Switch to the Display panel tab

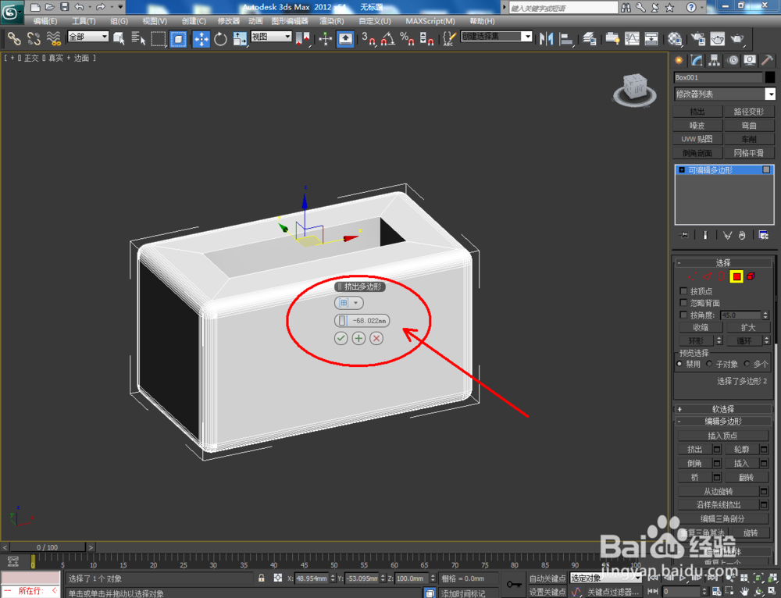point(750,60)
